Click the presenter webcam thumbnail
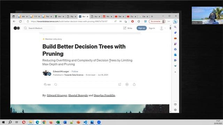The height and width of the screenshot is (125, 223). point(207,15)
